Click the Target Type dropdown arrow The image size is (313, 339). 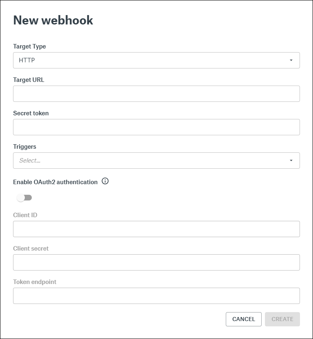tap(291, 60)
